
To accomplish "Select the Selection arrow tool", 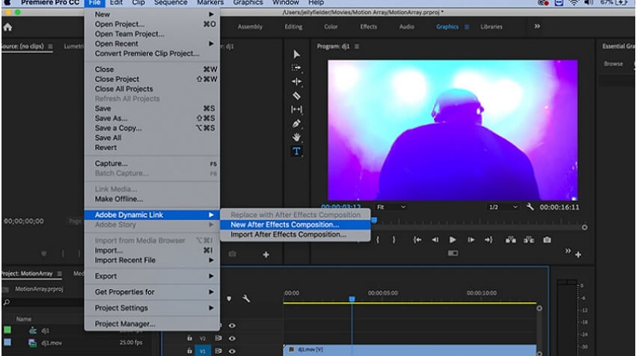I will tap(296, 55).
